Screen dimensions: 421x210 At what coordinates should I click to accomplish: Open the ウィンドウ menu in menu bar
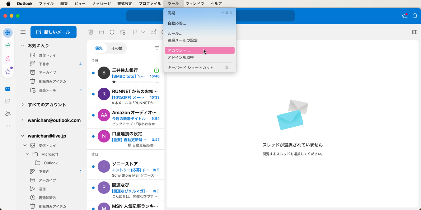click(x=195, y=3)
